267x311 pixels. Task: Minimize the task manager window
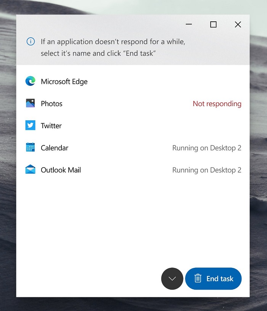tap(189, 24)
